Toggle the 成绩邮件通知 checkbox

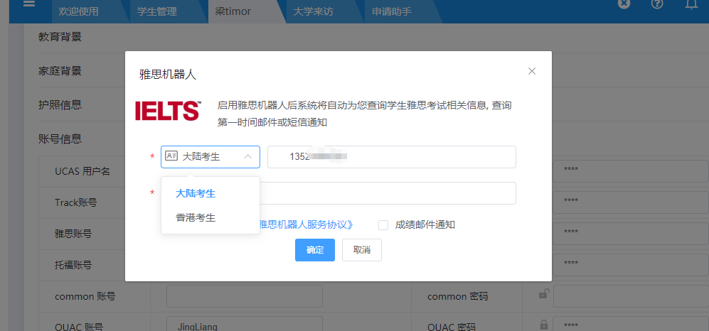383,225
